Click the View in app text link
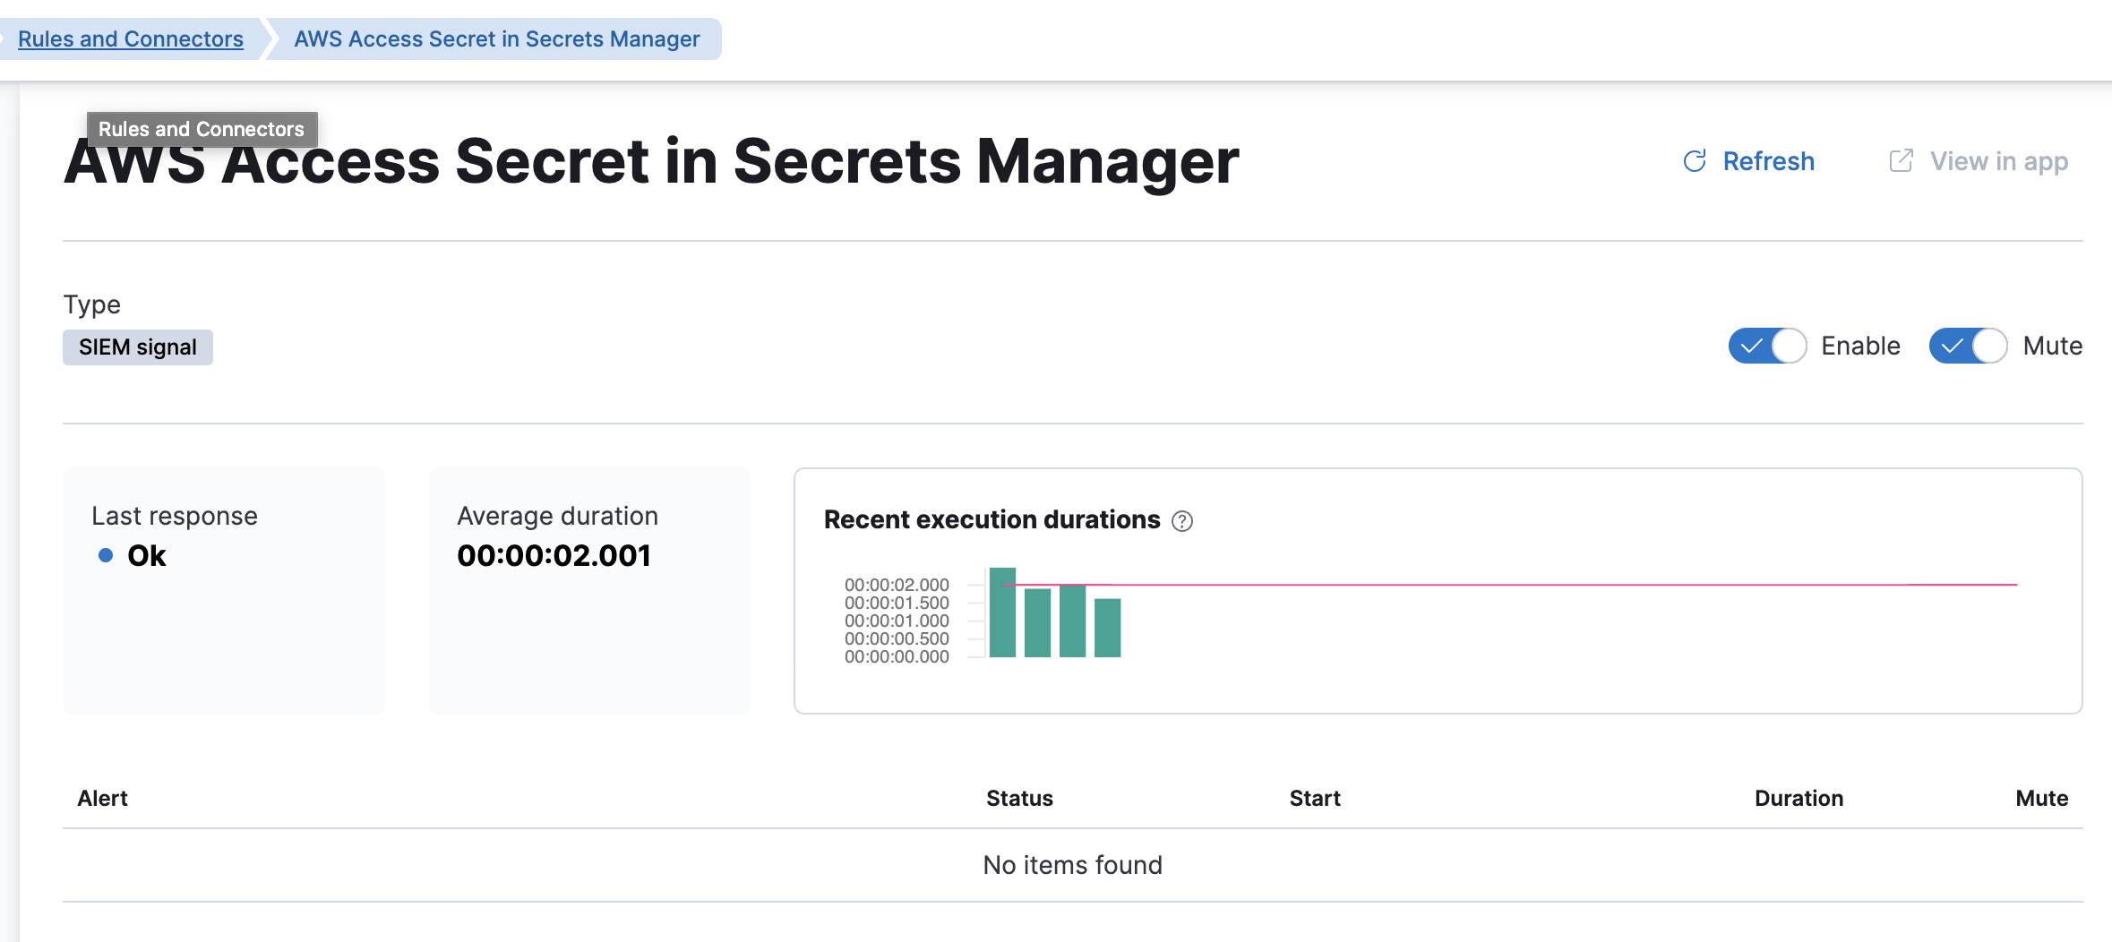 click(1999, 161)
